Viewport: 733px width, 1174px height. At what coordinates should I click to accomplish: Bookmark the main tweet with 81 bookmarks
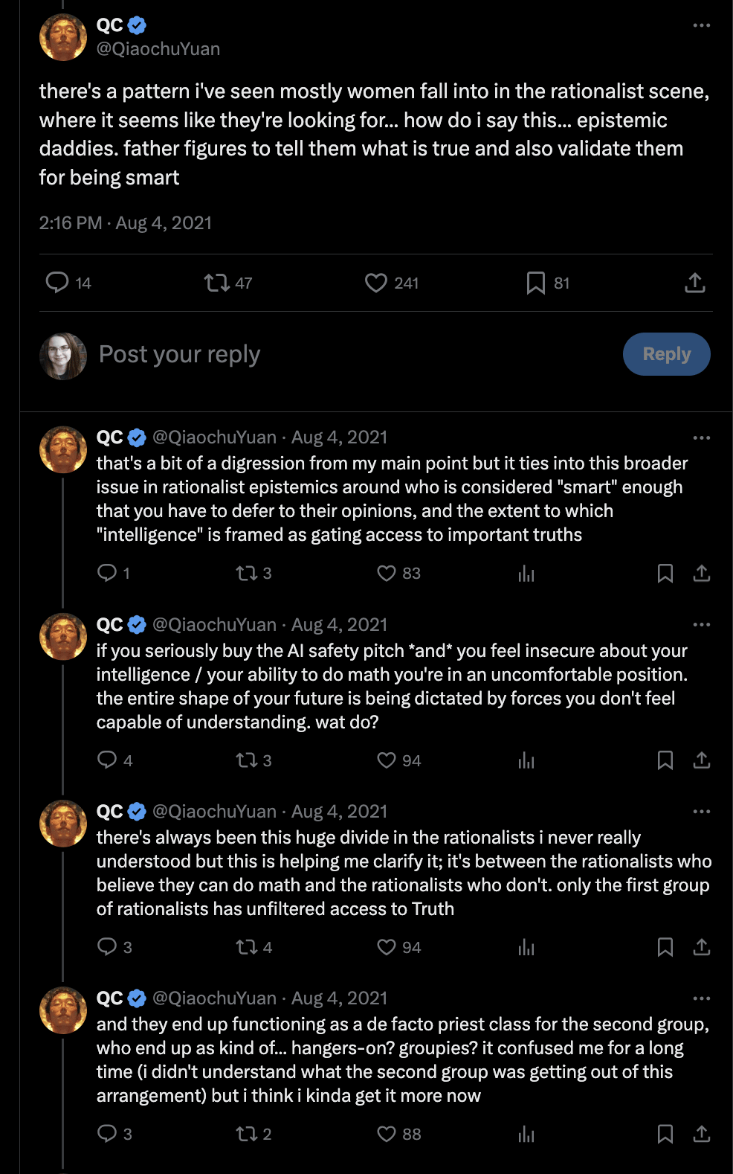[535, 283]
